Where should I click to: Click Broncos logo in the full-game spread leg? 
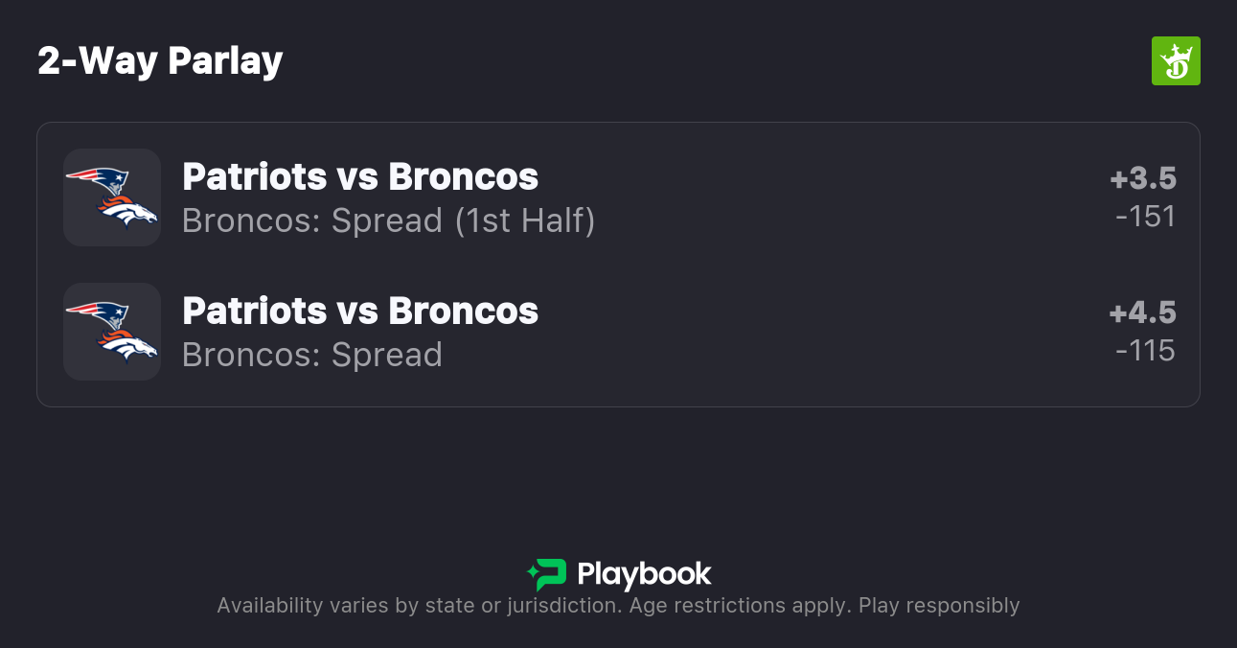pos(127,347)
